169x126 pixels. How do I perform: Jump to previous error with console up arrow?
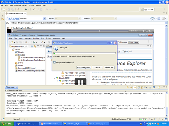tap(131, 87)
